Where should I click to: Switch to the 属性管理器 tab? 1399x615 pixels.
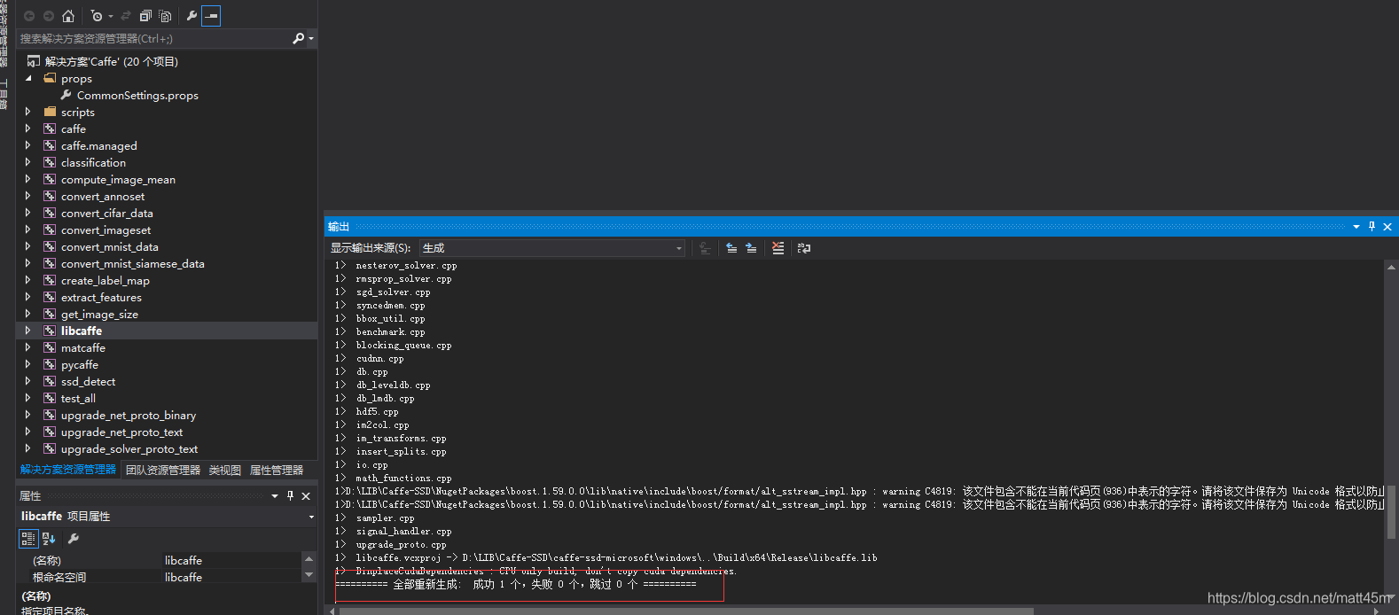[277, 470]
